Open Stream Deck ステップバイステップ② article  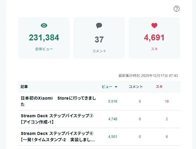(57, 119)
